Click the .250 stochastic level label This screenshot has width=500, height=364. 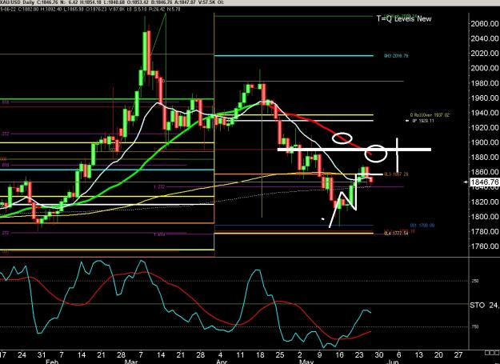point(474,281)
